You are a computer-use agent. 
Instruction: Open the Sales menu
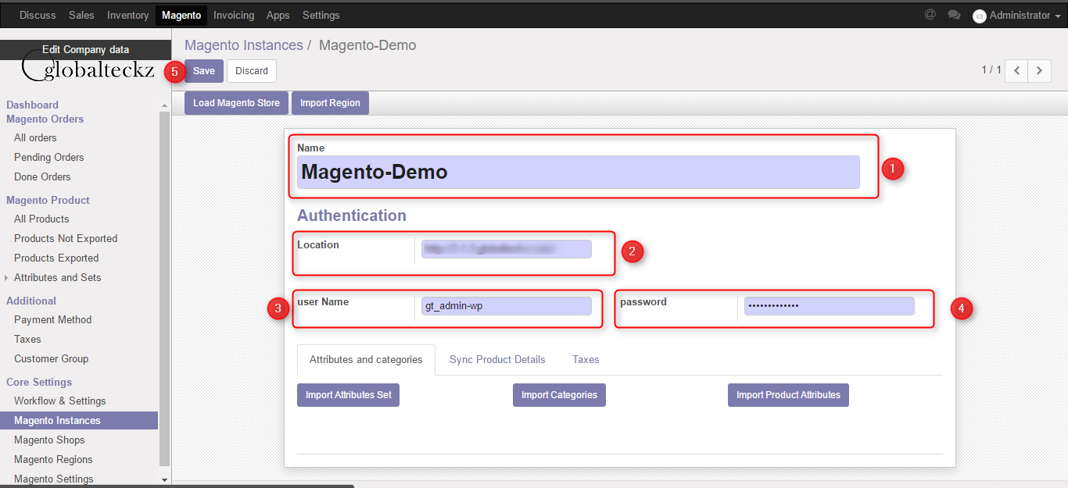coord(81,15)
